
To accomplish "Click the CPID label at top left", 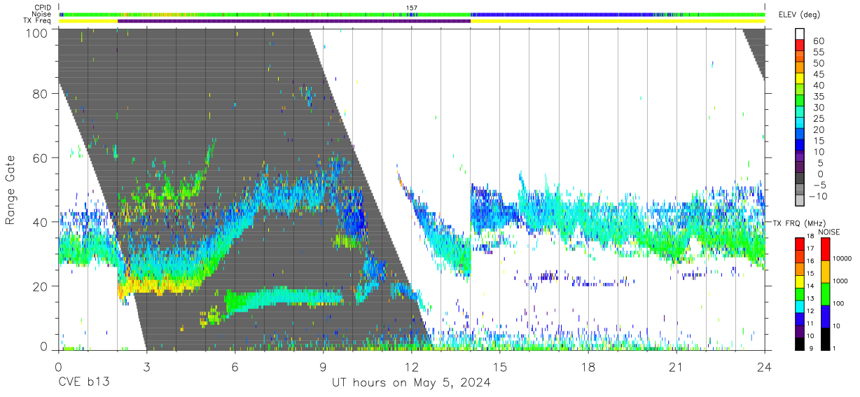I will pos(42,8).
